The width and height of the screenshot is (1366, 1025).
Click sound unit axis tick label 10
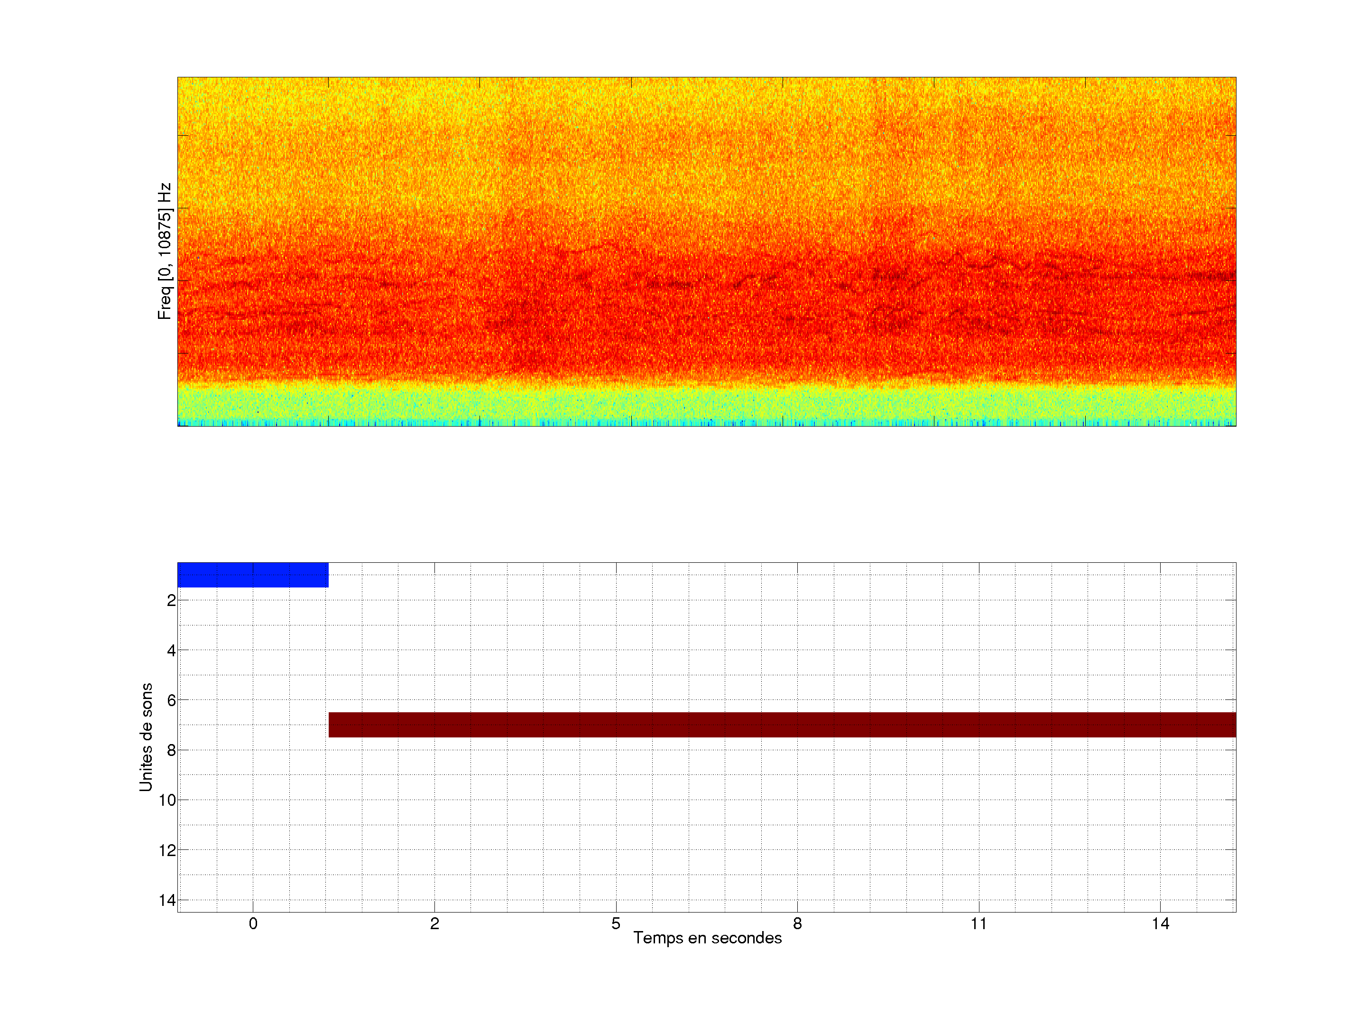167,801
